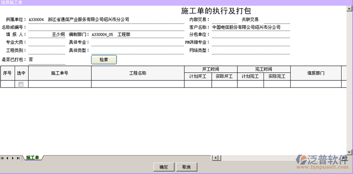Click the 施工单号 column header
Screen dimensions: 353x174
click(60, 73)
